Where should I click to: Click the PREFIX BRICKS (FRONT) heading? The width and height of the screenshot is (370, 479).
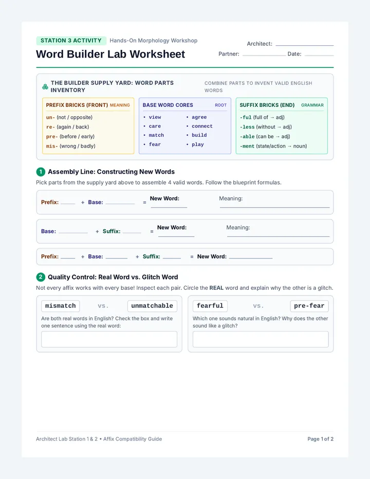click(77, 105)
